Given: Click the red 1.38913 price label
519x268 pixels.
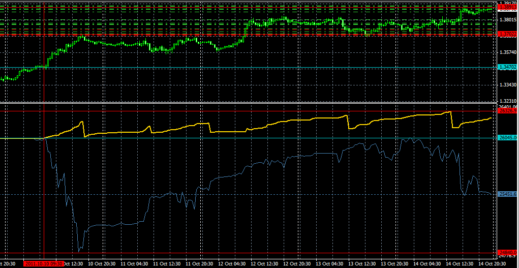Looking at the screenshot, I should (508, 7).
